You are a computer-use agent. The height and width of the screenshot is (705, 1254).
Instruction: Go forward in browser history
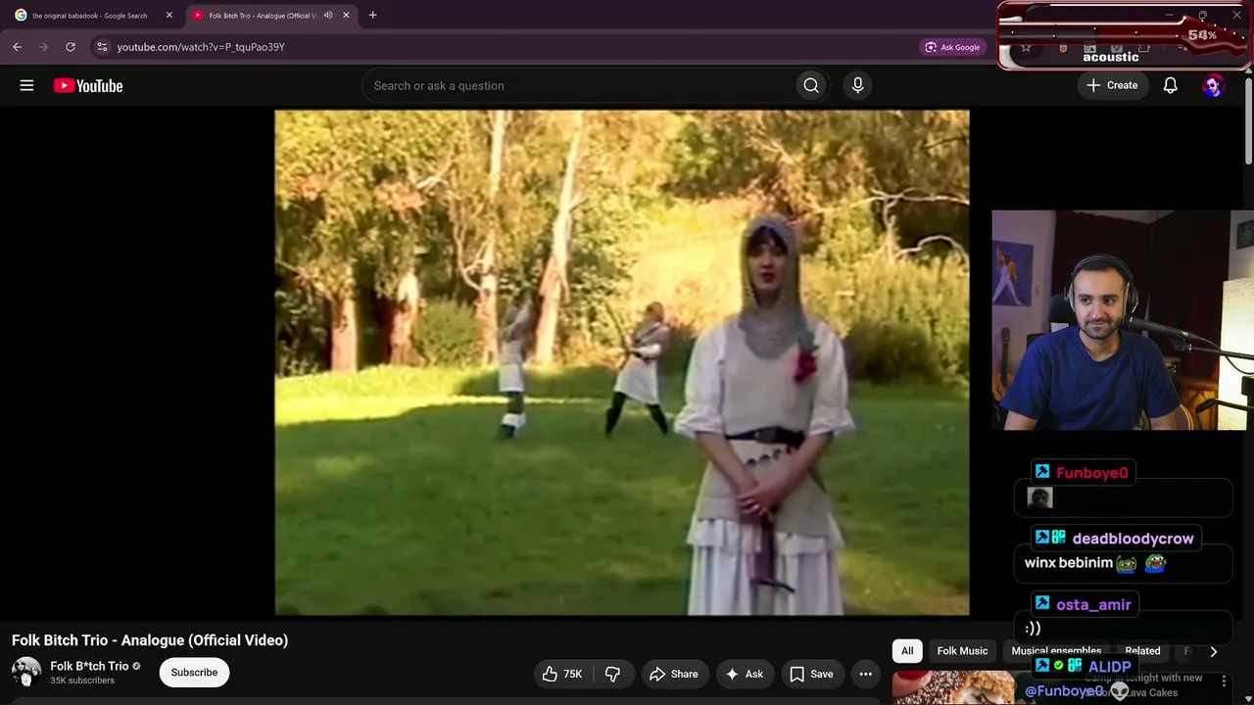(43, 46)
